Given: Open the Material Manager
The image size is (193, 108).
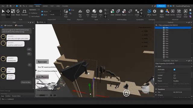Looking at the screenshot, I should (x=94, y=13).
